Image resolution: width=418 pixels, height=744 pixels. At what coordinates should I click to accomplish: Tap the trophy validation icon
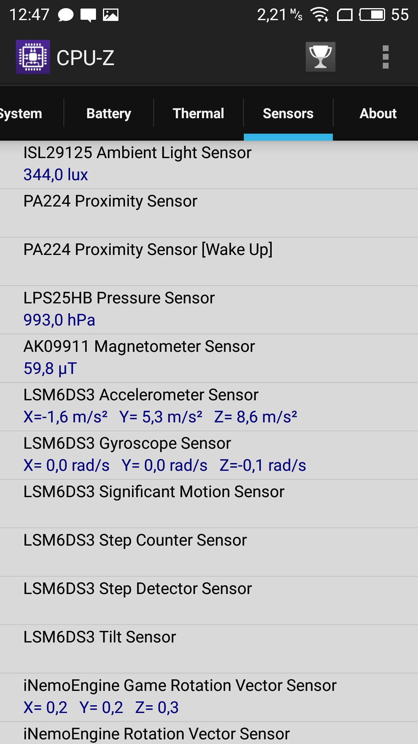(x=320, y=57)
